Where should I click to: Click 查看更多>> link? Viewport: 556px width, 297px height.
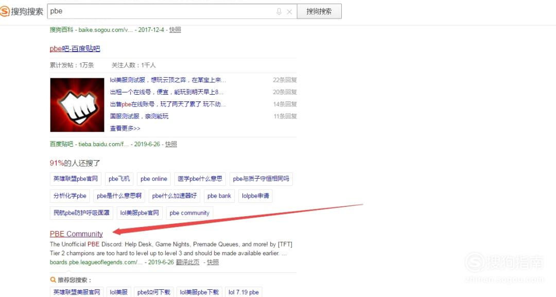125,128
